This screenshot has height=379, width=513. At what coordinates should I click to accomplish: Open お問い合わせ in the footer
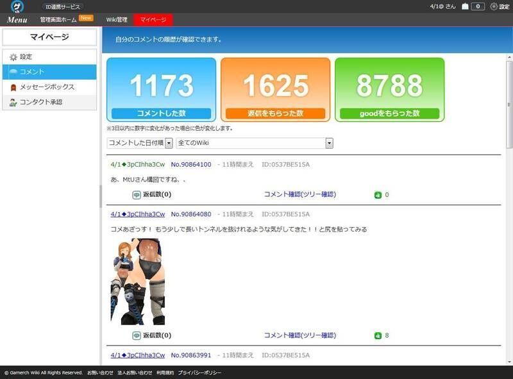[100, 373]
